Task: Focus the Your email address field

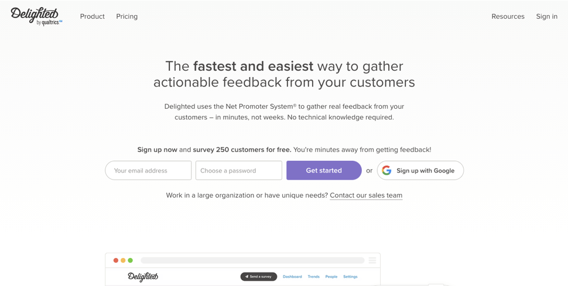Action: [x=148, y=171]
